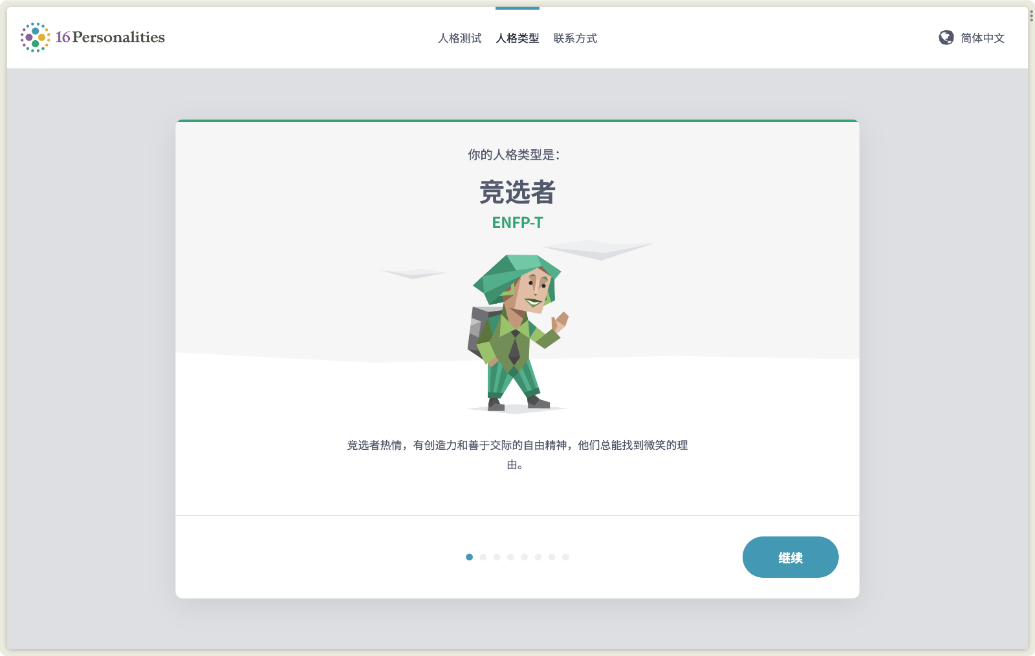Click the globe language icon
The width and height of the screenshot is (1035, 656).
[x=946, y=37]
